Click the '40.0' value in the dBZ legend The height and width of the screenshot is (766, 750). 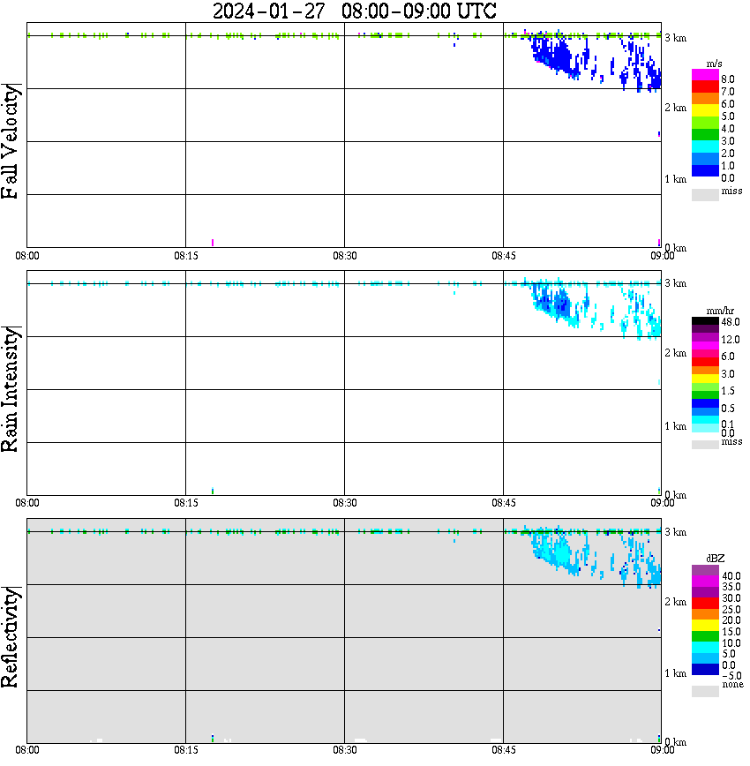click(x=731, y=576)
